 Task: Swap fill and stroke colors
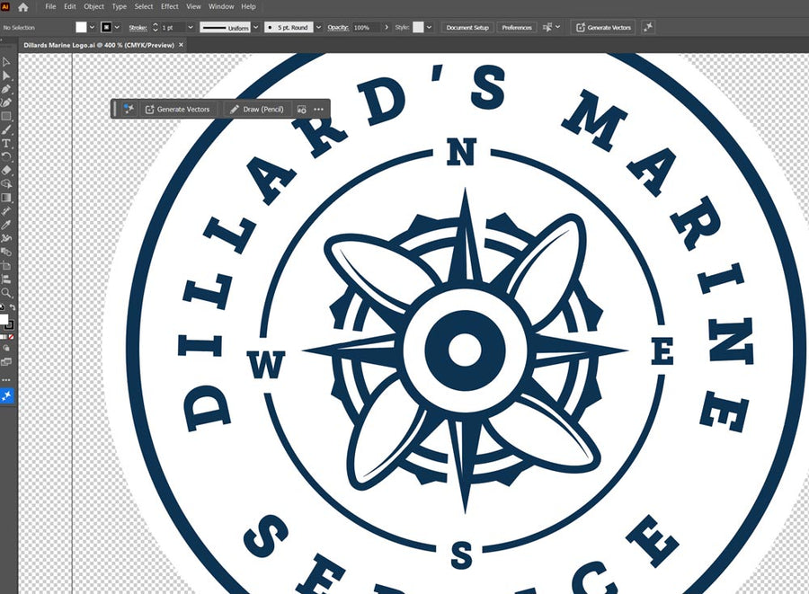(x=13, y=307)
